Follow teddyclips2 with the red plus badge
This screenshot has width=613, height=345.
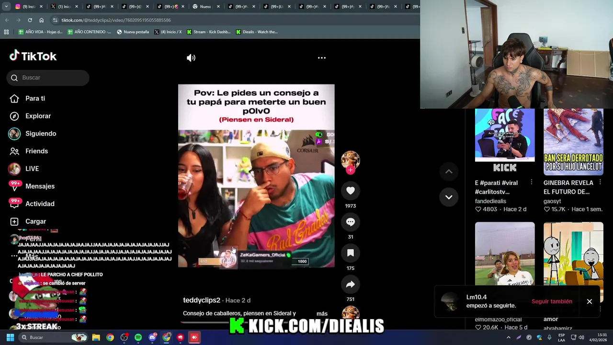coord(351,170)
